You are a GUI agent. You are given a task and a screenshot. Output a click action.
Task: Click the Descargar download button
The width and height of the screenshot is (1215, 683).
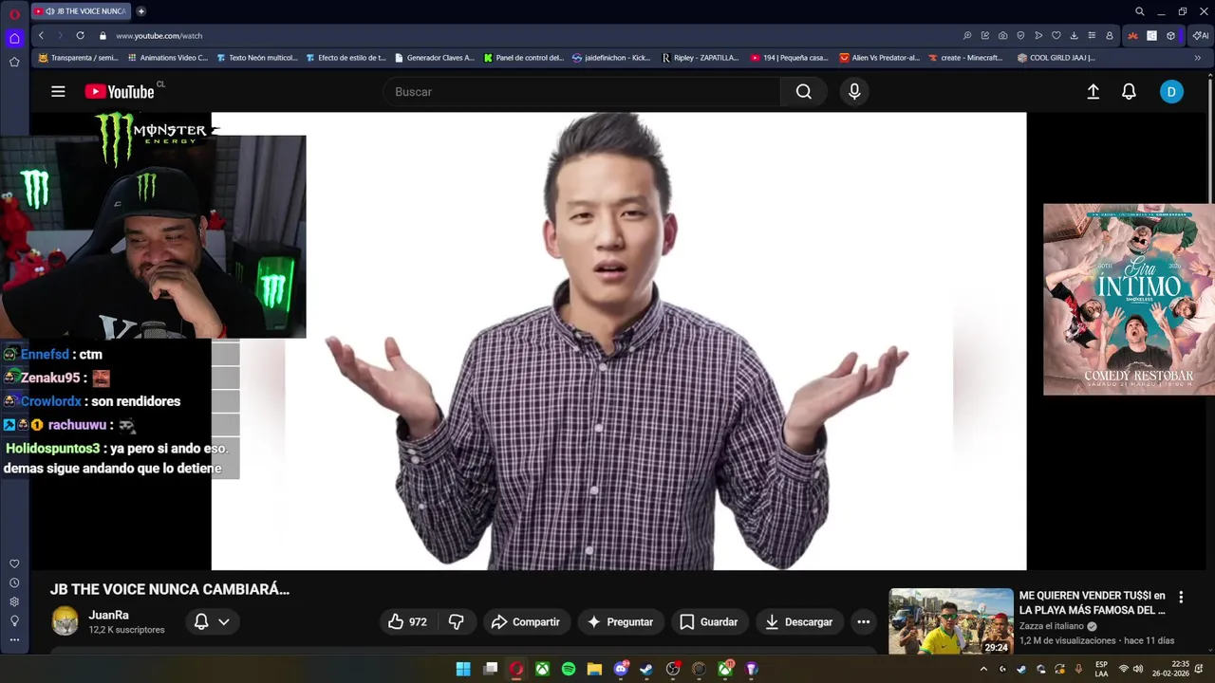click(x=798, y=622)
